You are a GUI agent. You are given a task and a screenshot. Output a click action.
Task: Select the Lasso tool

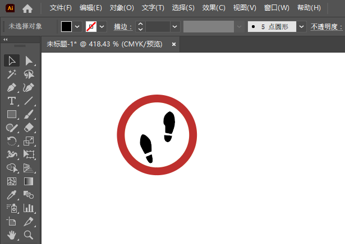29,74
